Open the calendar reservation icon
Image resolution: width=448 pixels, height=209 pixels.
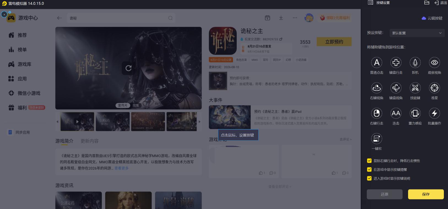267,18
